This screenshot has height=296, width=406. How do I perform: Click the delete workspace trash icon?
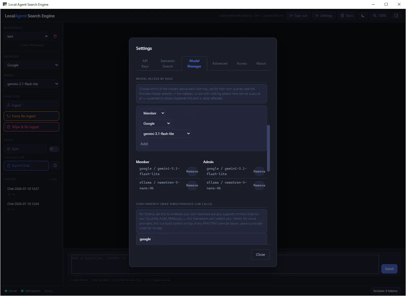pyautogui.click(x=55, y=37)
